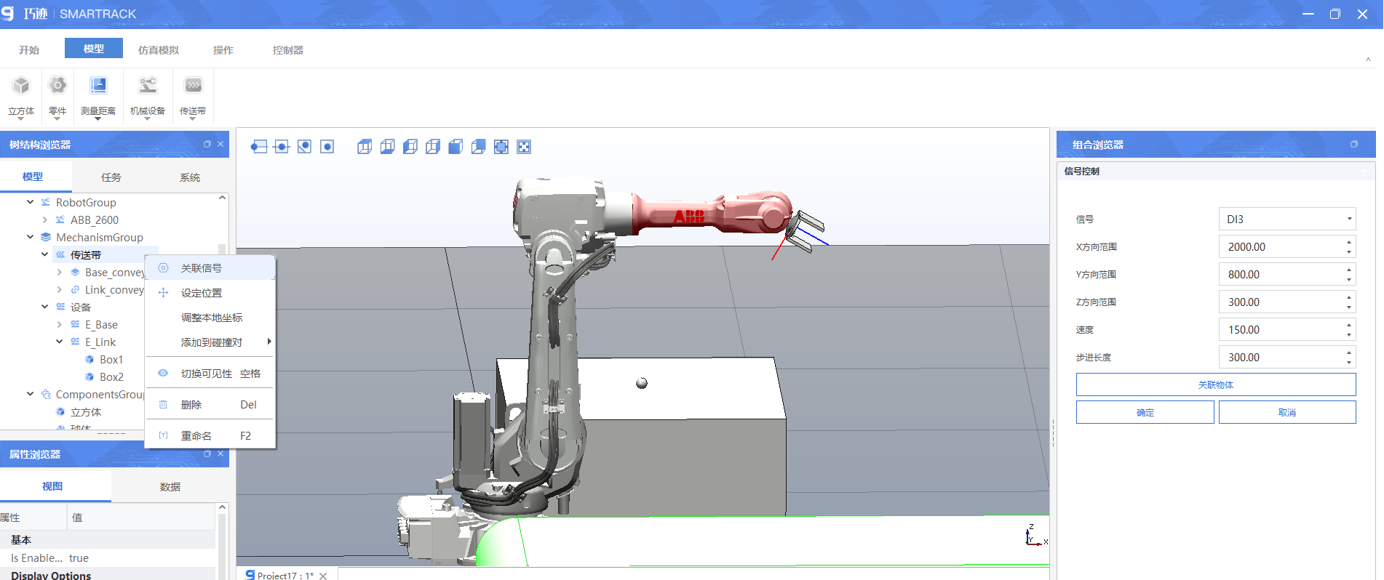
Task: Collapse the ComponentsGroup tree node
Action: coord(30,394)
